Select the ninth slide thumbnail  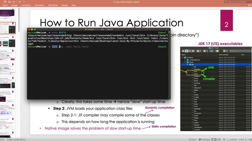pyautogui.click(x=7, y=124)
